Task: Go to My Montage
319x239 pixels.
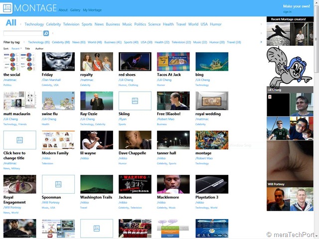Action: (92, 10)
